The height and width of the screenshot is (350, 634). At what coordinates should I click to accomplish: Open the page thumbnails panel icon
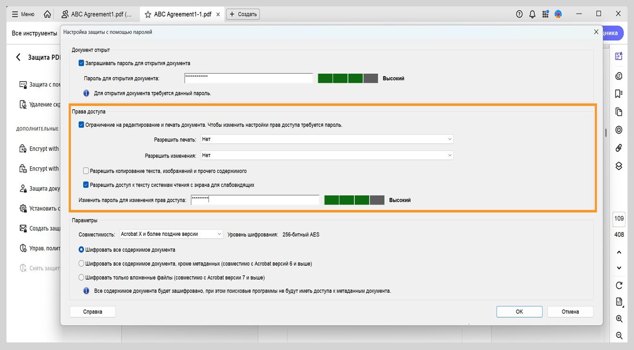[619, 112]
